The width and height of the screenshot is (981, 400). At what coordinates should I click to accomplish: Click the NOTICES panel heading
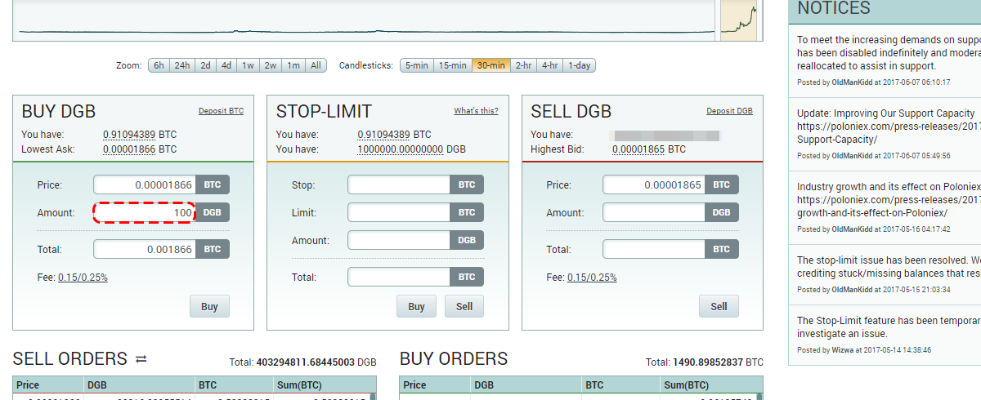tap(834, 9)
